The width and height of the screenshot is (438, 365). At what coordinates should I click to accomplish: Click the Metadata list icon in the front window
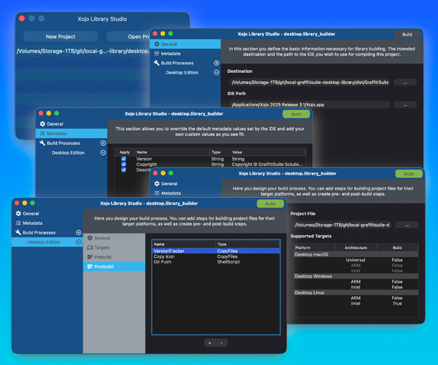[18, 223]
